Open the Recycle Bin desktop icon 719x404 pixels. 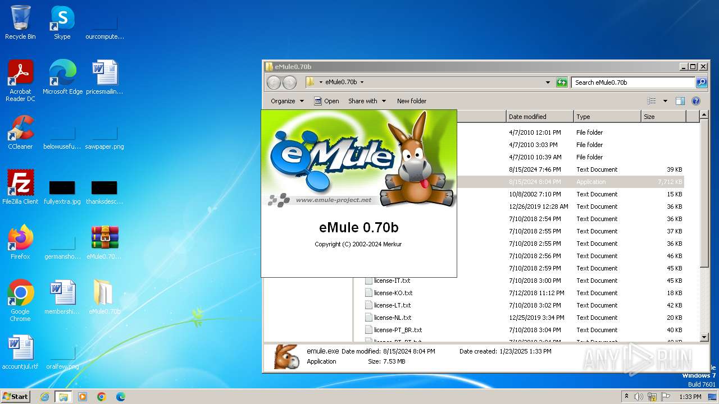pos(20,22)
